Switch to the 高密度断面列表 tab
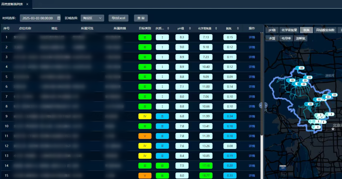 tap(12, 4)
